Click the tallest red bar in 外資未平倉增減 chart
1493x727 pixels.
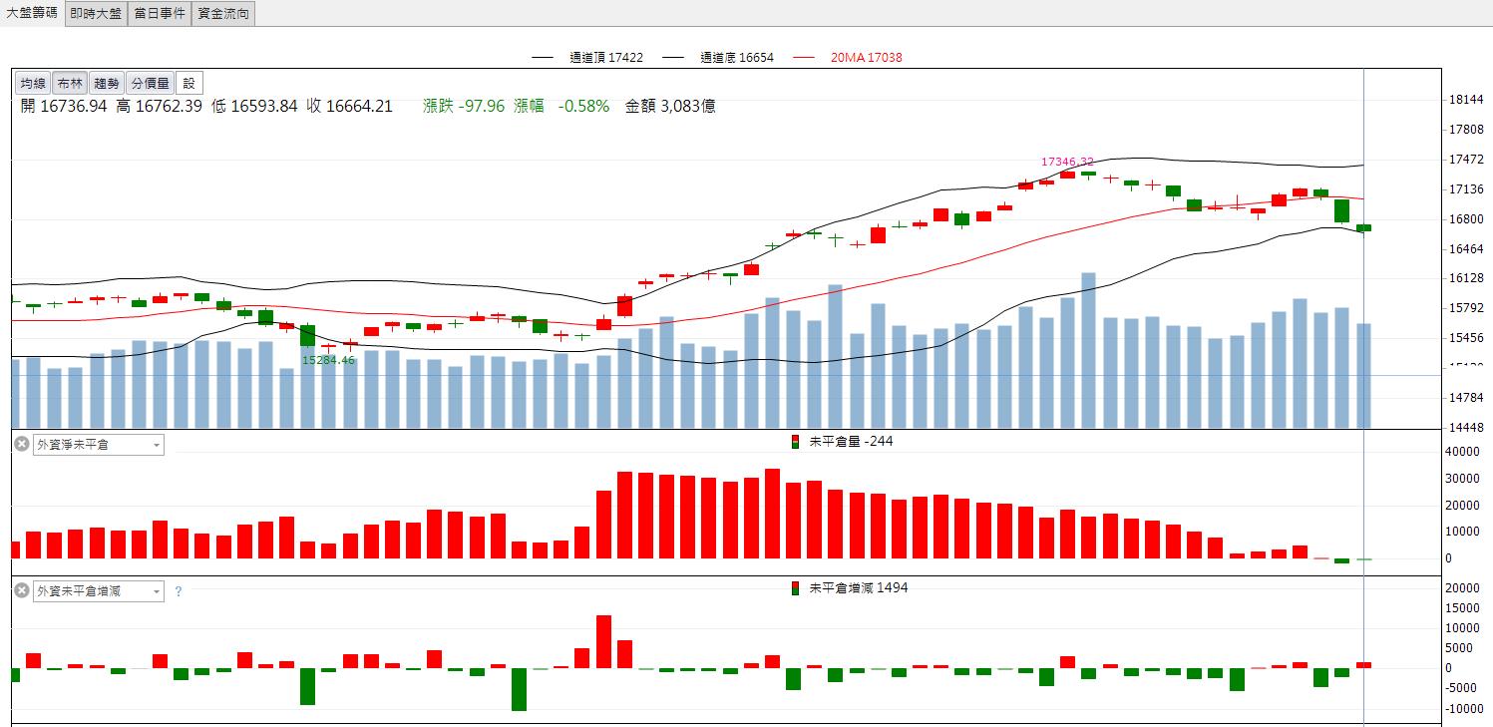point(603,641)
